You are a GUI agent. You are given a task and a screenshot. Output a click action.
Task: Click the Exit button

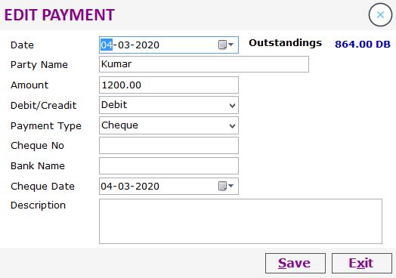tap(362, 264)
